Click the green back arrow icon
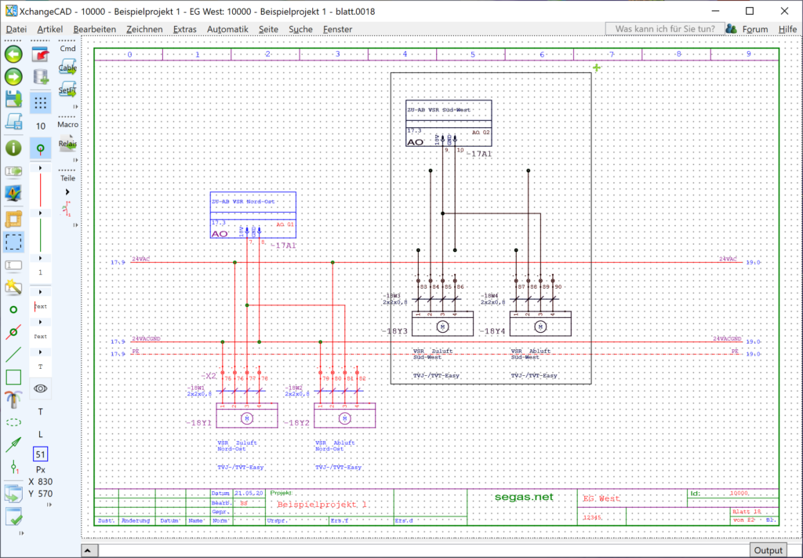 [13, 54]
